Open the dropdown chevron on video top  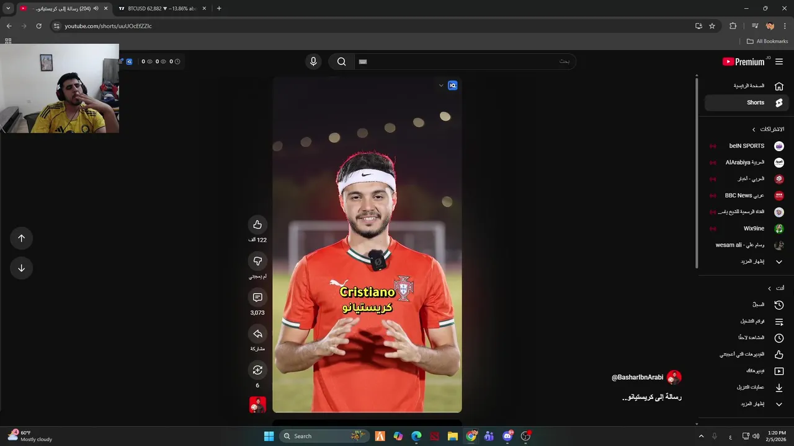[x=441, y=85]
